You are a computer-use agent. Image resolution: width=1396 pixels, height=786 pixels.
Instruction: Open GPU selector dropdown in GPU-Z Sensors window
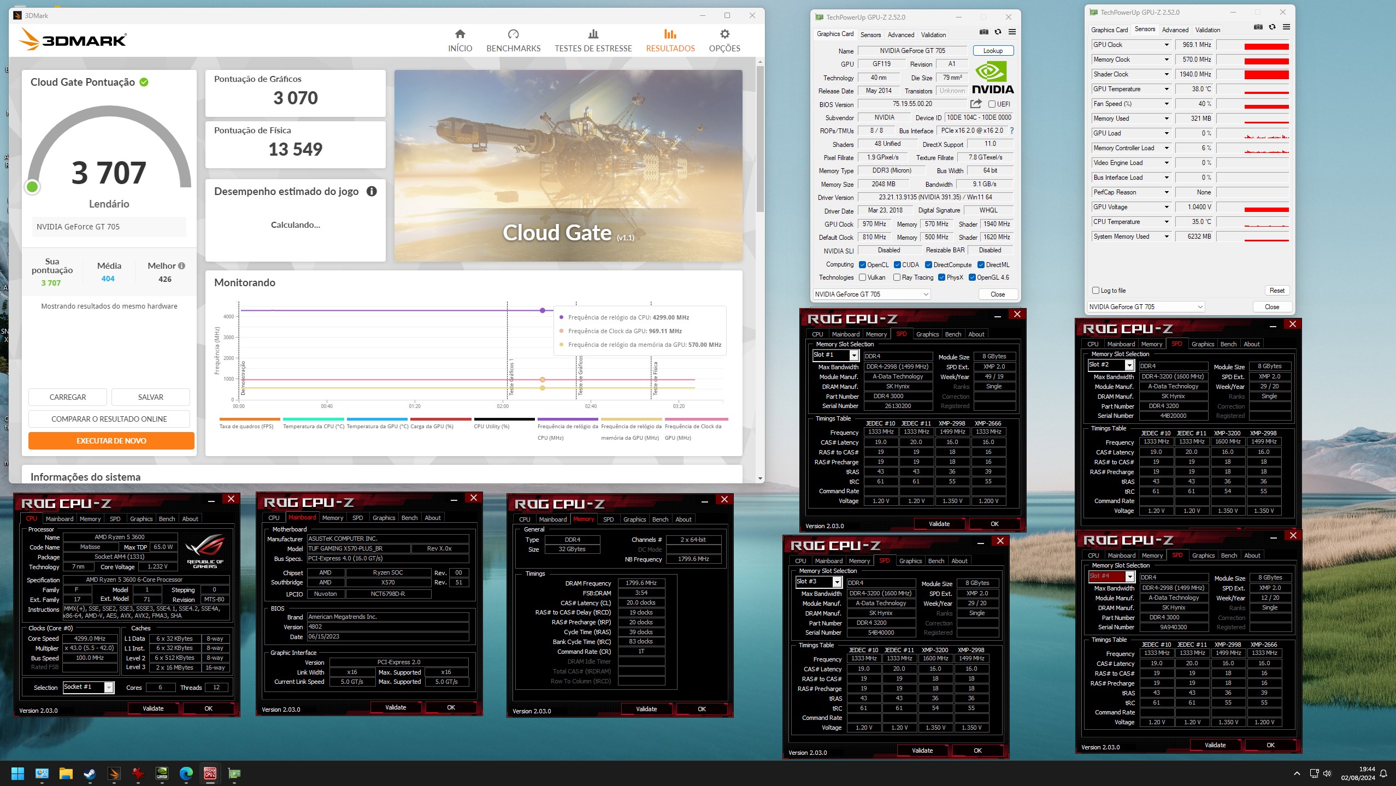(1146, 307)
